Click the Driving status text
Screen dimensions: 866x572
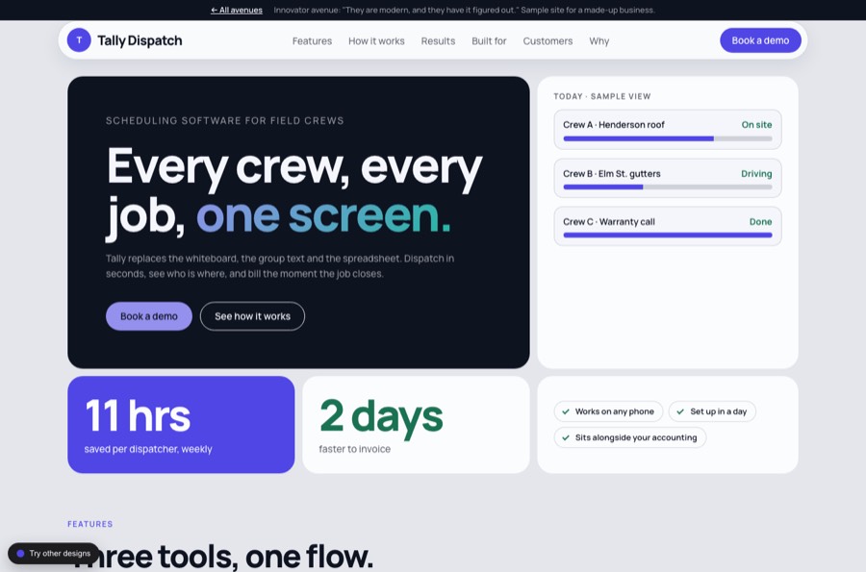click(x=756, y=174)
